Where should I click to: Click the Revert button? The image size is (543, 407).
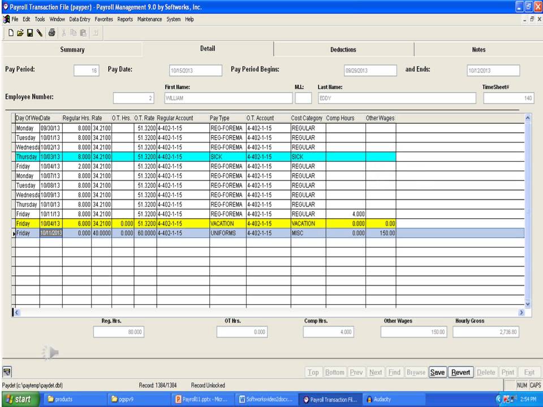click(460, 373)
